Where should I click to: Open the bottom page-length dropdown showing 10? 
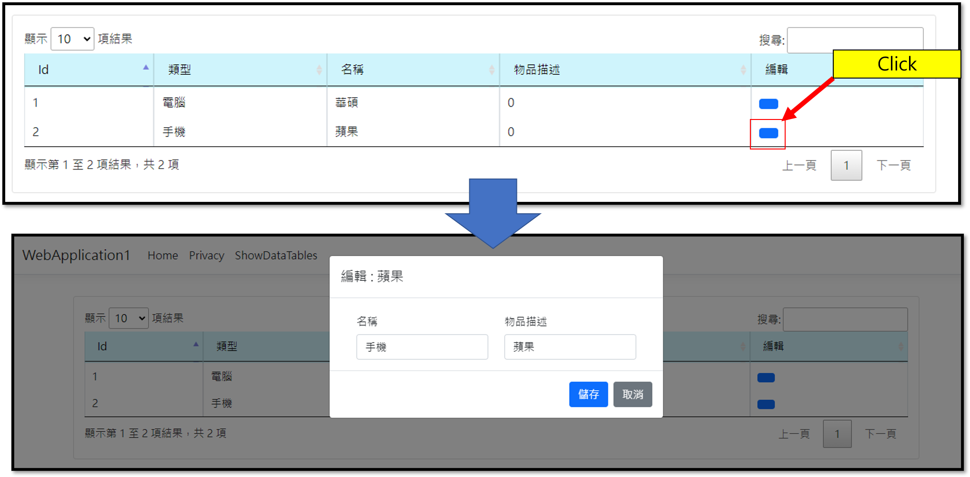[x=129, y=318]
